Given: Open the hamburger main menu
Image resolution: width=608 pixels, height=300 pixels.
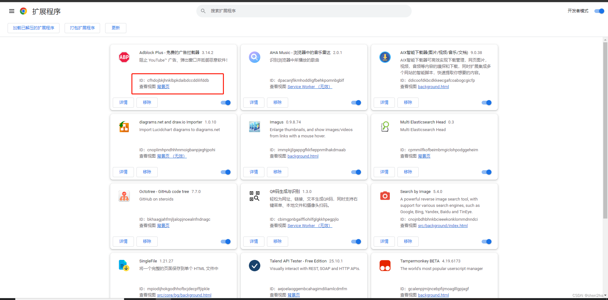Looking at the screenshot, I should click(x=12, y=11).
